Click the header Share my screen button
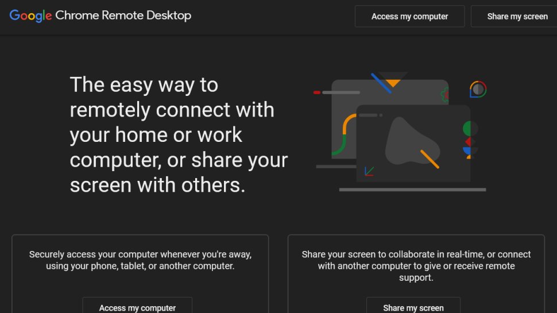The height and width of the screenshot is (313, 557). coord(514,16)
